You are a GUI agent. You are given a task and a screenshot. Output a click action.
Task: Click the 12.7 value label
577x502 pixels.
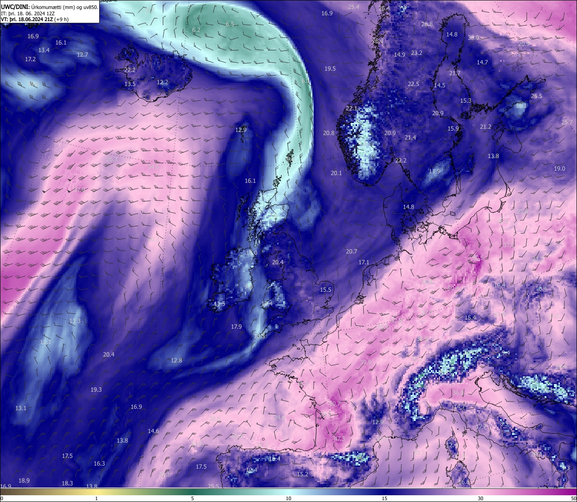[x=82, y=55]
